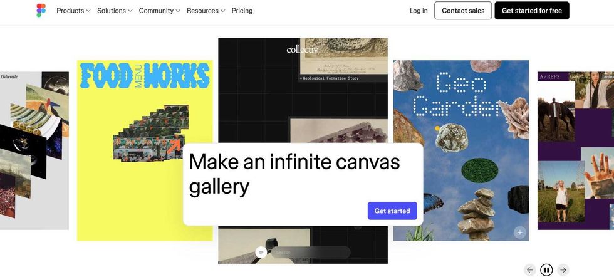The height and width of the screenshot is (277, 614).
Task: Open the Food Works menu card
Action: 145,150
